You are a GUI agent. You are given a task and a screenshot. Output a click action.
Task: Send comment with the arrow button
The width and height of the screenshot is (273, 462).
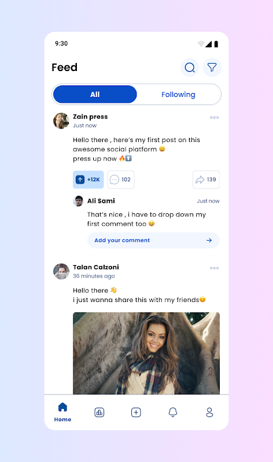209,240
